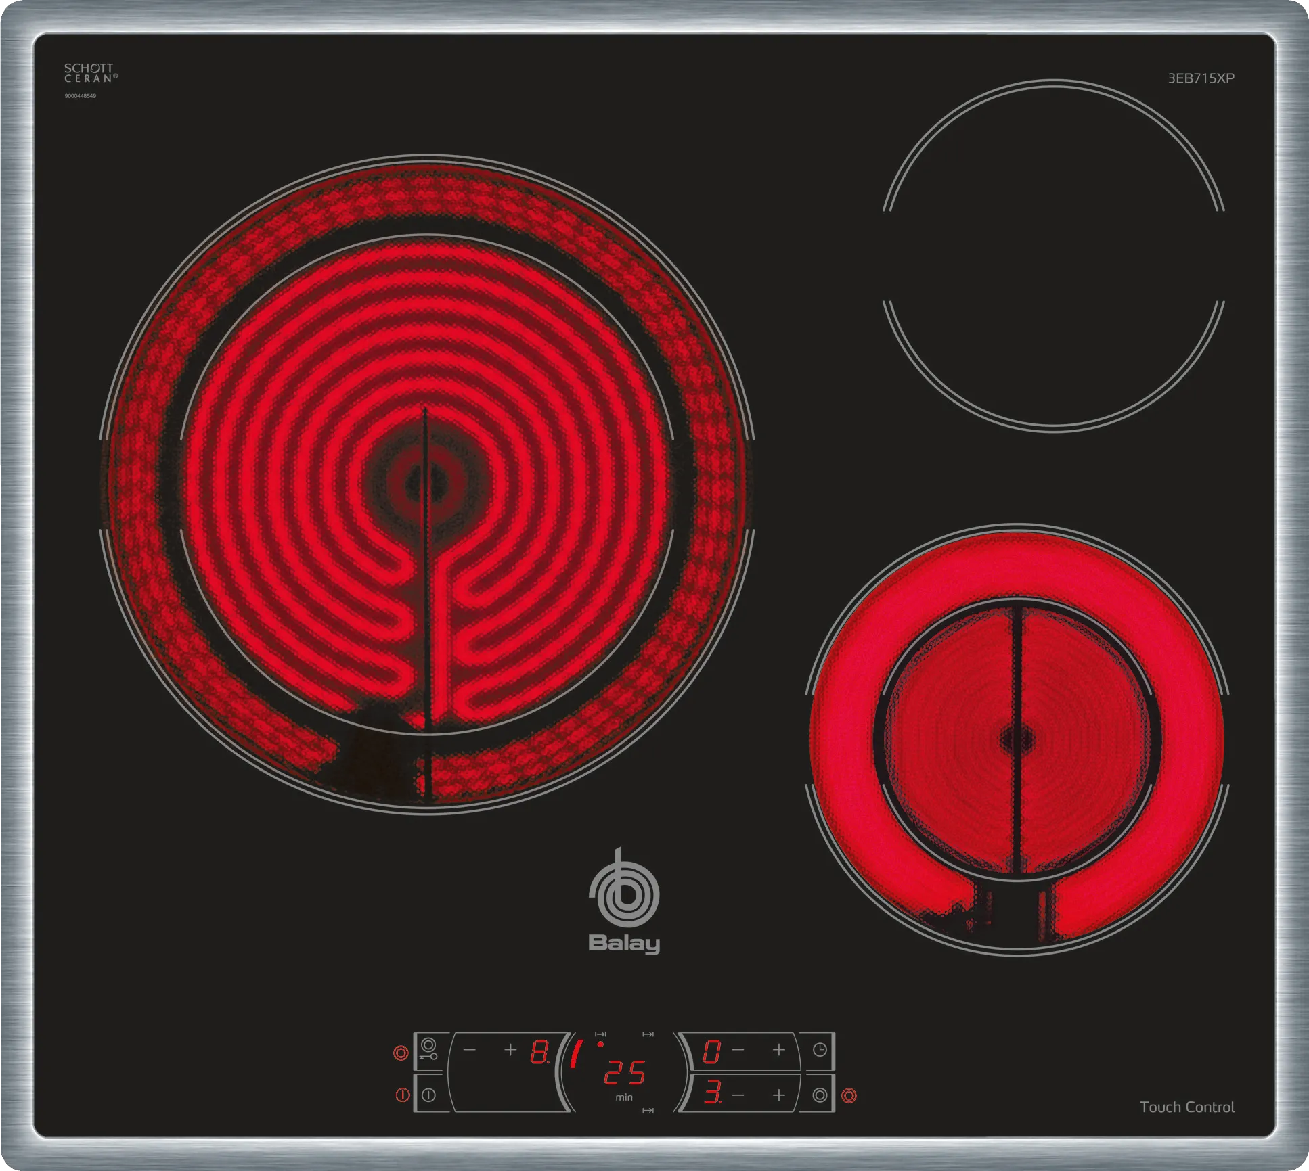Touch the unlit top-right cooking zone

coord(1054,256)
